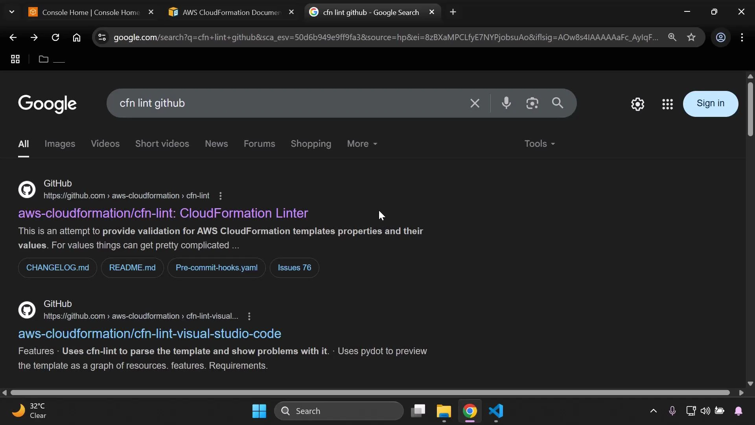The height and width of the screenshot is (425, 755).
Task: Bookmark this page with the star icon
Action: (692, 37)
